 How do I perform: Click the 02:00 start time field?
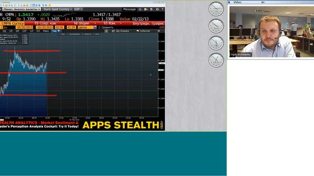pyautogui.click(x=59, y=27)
